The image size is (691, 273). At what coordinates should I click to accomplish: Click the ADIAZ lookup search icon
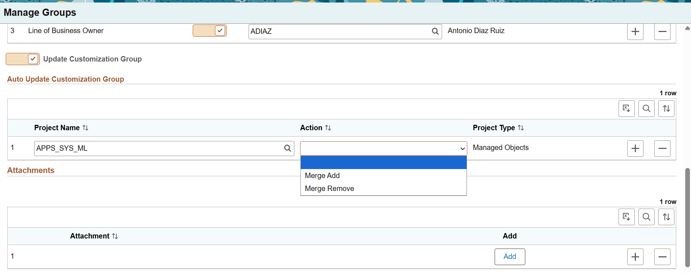[x=435, y=31]
